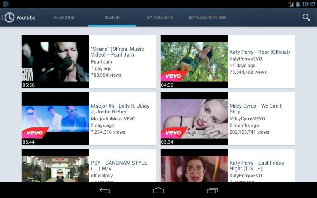Tap the alarm notification icon in status bar
Viewport: 317px width, 198px height.
click(6, 4)
